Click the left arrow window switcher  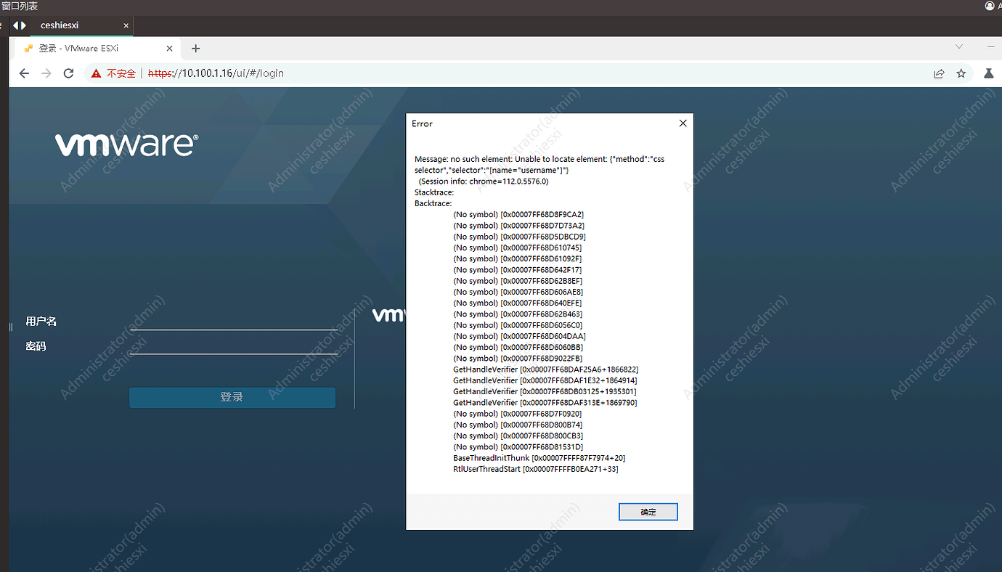click(x=17, y=25)
